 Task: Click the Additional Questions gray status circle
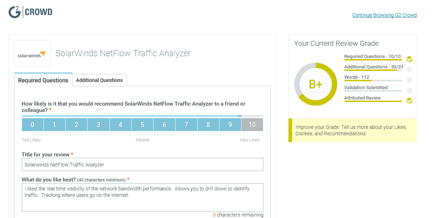point(409,69)
